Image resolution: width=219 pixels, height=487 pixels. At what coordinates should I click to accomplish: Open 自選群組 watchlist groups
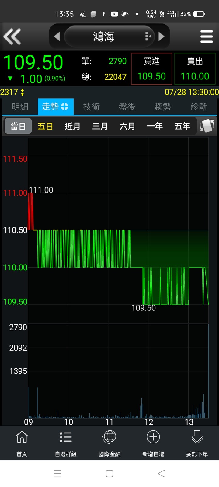(x=66, y=443)
